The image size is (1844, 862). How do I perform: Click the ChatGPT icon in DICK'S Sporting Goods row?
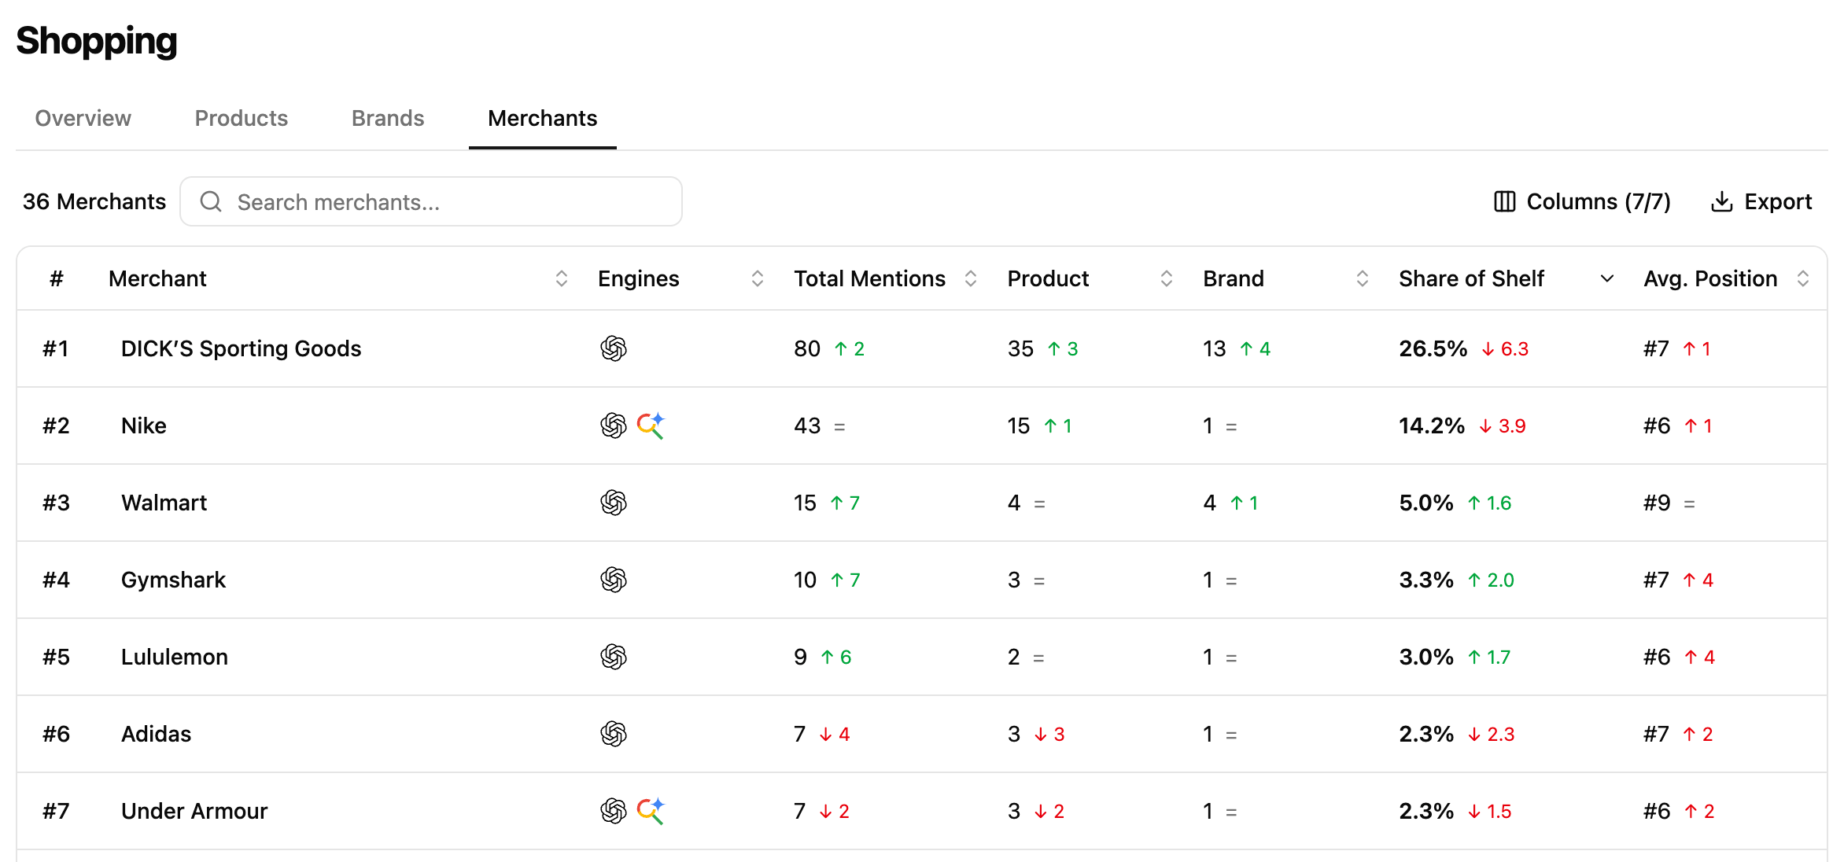[614, 348]
